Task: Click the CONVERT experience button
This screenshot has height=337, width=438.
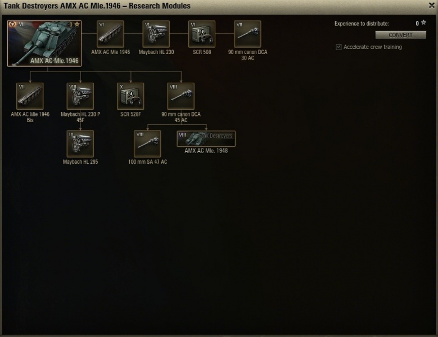Action: click(x=400, y=35)
